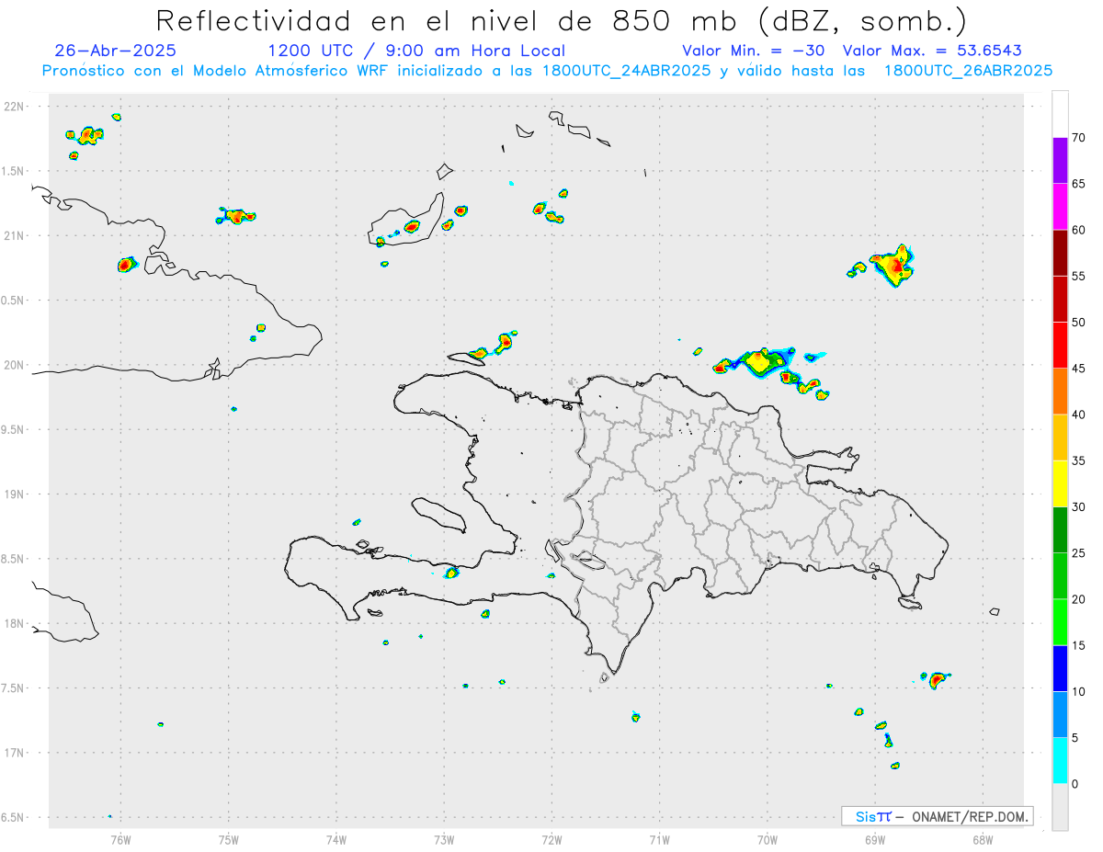The width and height of the screenshot is (1103, 852).
Task: Select the yellow 30-35 dBZ color swatch
Action: pyautogui.click(x=1060, y=483)
